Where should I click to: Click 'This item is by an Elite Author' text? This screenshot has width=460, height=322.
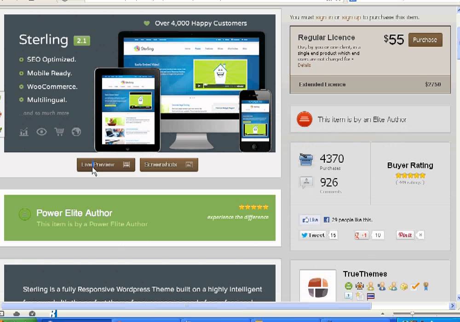(x=362, y=119)
